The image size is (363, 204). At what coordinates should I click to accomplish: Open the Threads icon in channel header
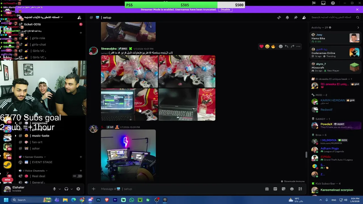pyautogui.click(x=279, y=18)
